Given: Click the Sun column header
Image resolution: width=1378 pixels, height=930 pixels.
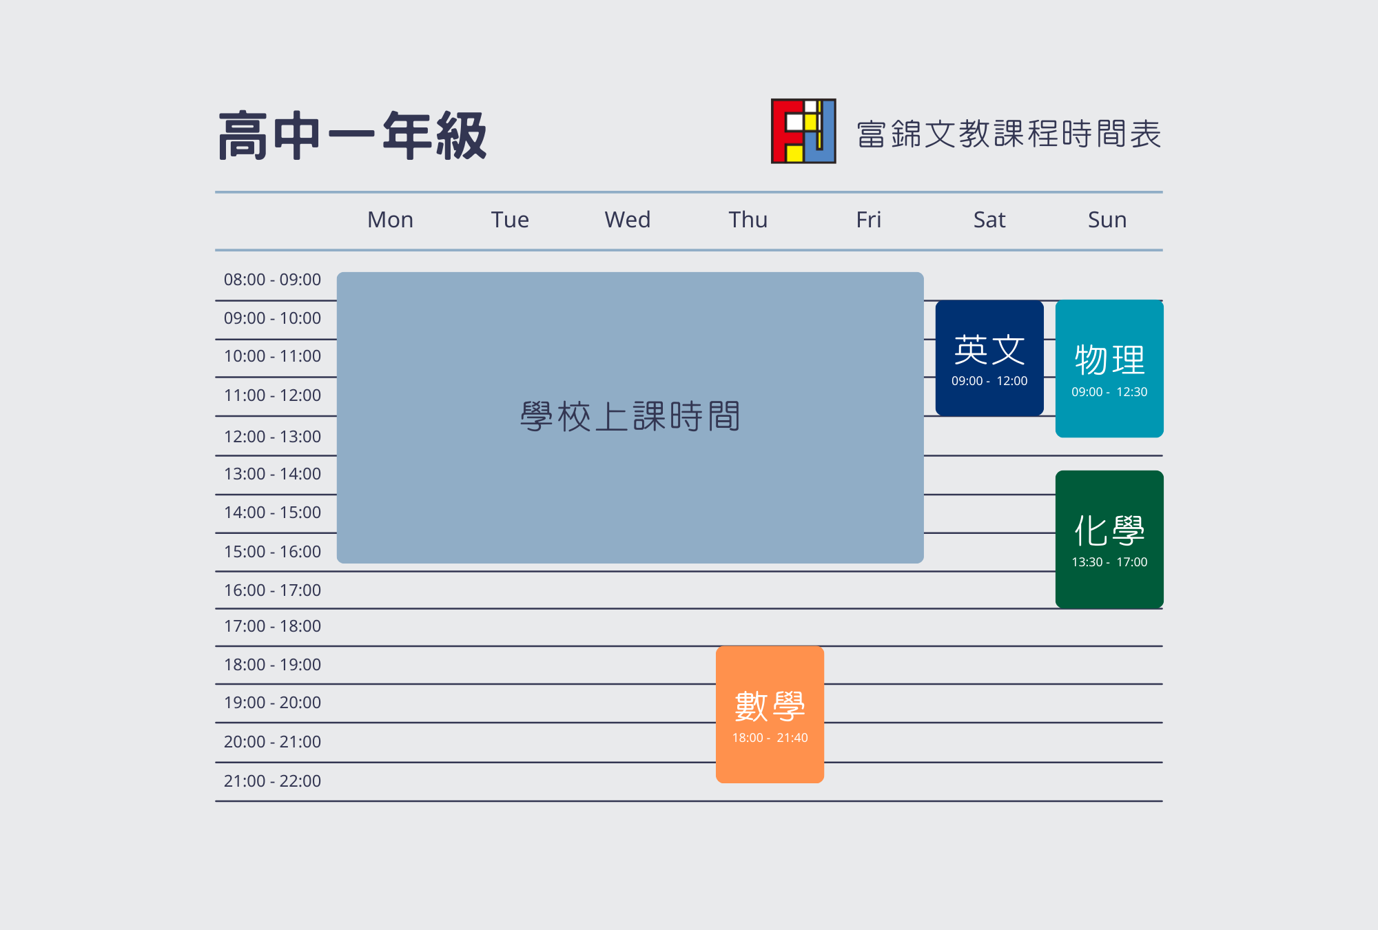Looking at the screenshot, I should [x=1107, y=220].
